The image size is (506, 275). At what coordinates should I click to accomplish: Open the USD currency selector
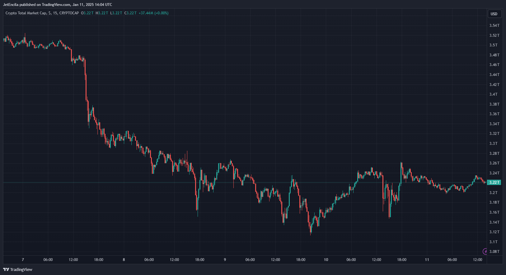click(494, 14)
